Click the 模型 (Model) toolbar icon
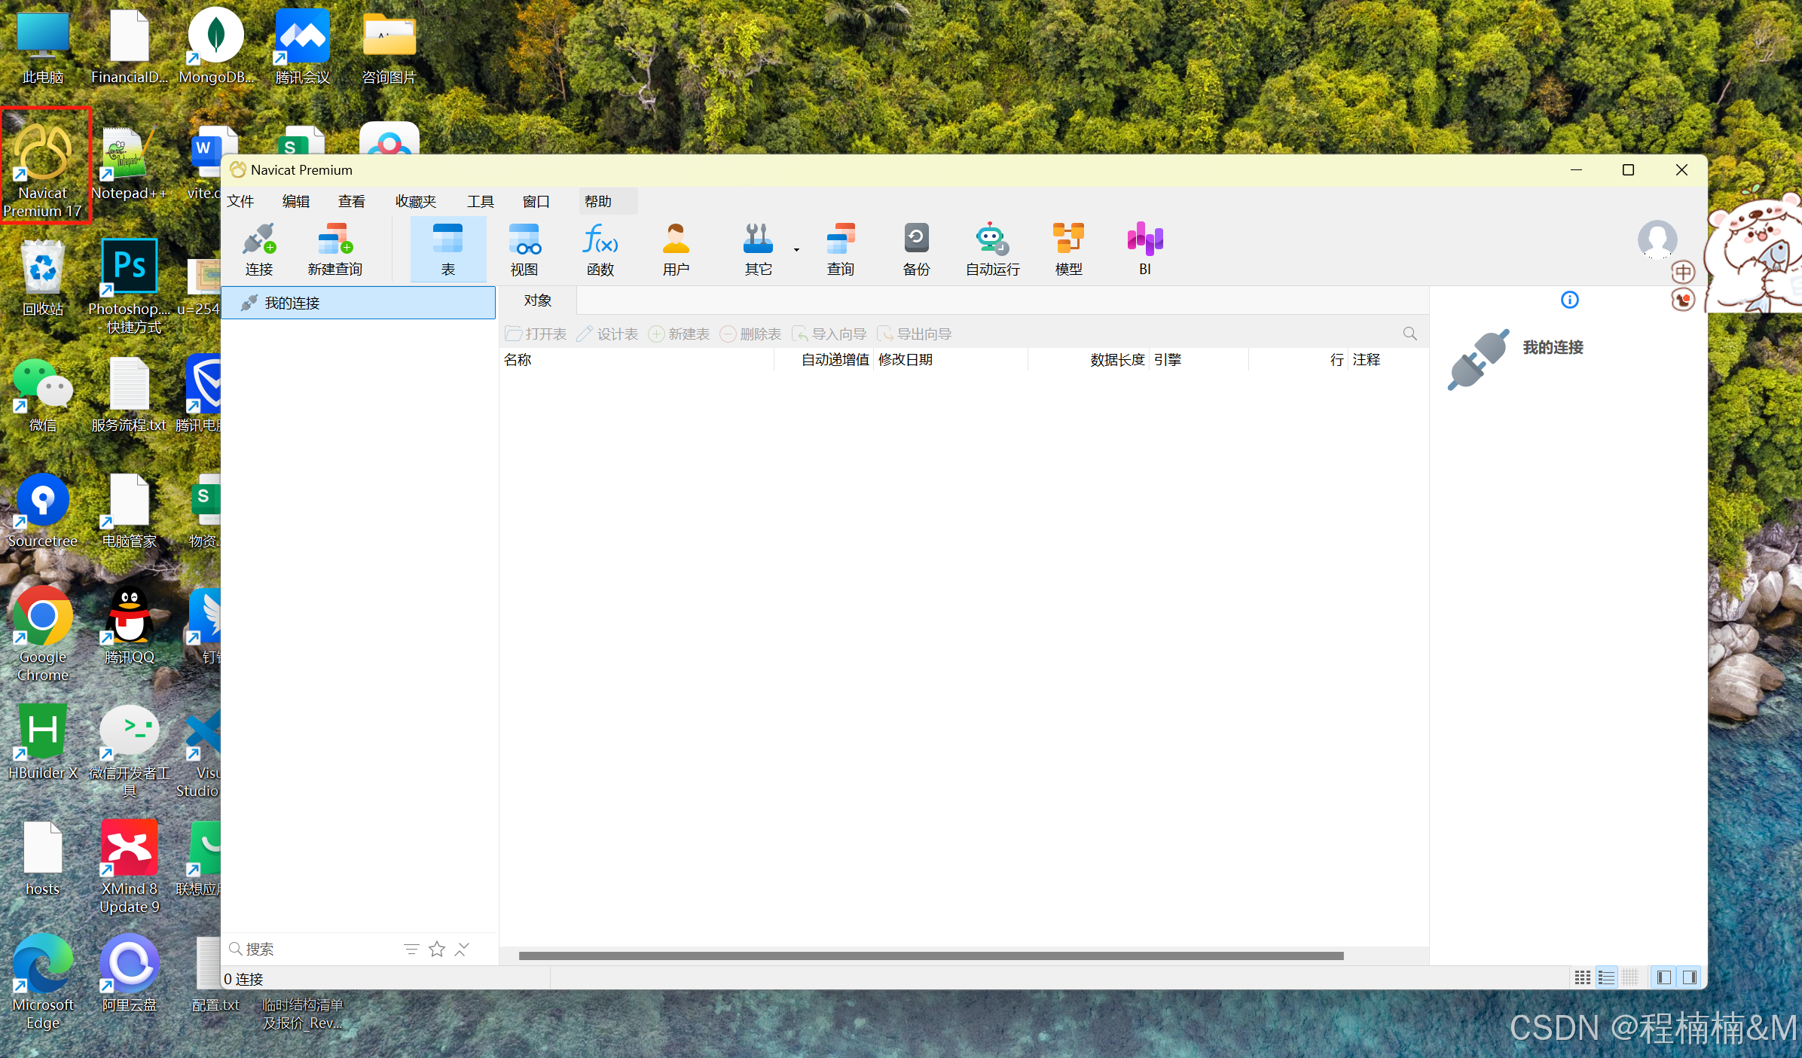 (x=1068, y=249)
